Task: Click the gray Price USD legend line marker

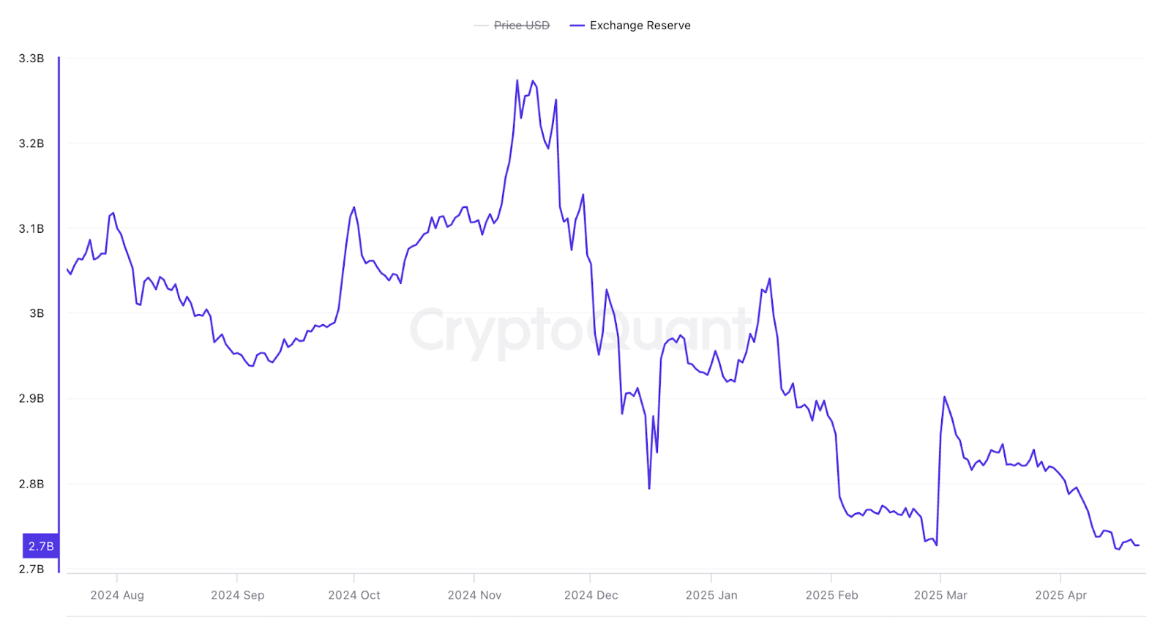Action: (x=481, y=26)
